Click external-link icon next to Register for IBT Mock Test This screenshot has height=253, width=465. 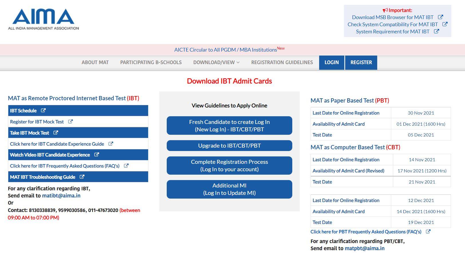(70, 122)
